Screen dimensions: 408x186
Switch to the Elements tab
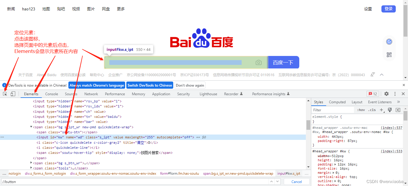click(x=31, y=94)
